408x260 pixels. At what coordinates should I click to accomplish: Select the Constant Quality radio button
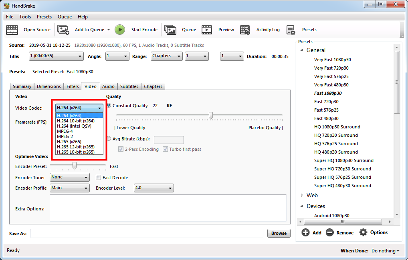[109, 106]
